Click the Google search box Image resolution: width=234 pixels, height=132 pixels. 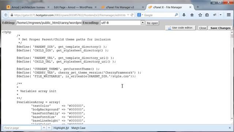159,15
